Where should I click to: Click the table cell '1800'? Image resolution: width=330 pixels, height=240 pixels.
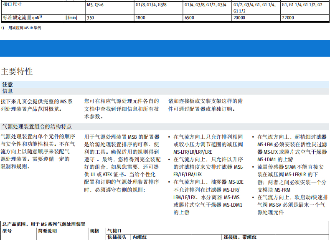tap(140, 17)
